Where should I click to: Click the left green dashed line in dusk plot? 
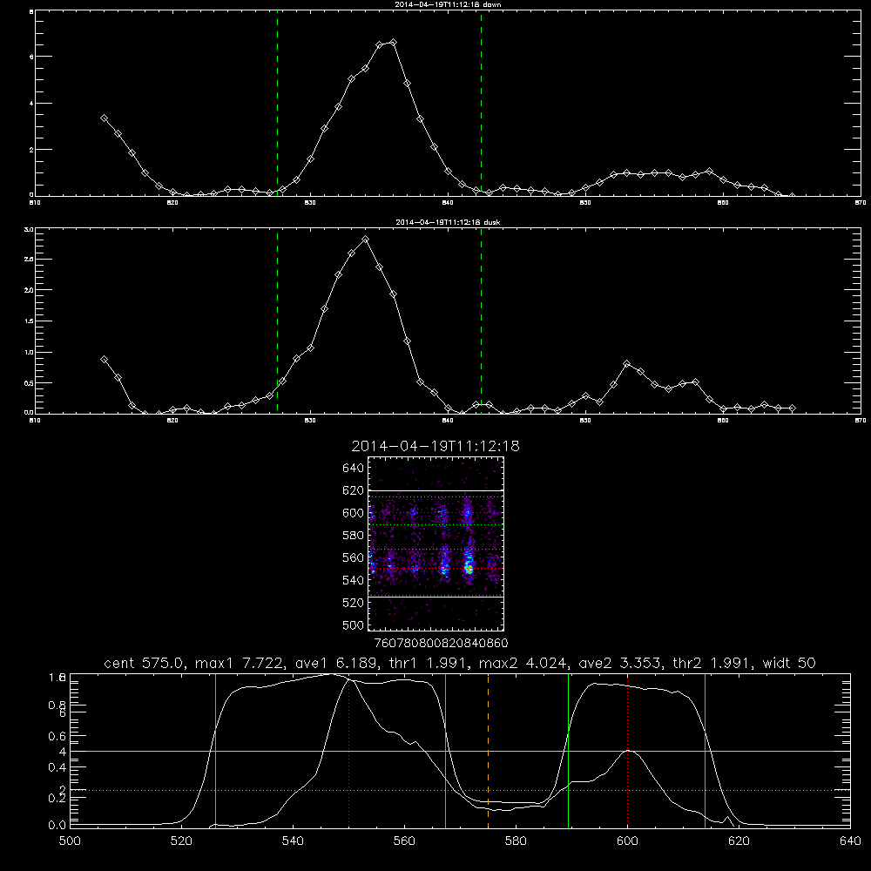[277, 321]
